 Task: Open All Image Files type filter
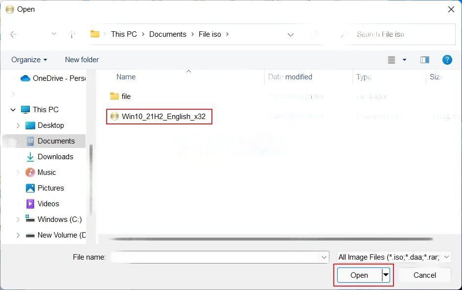[x=393, y=257]
